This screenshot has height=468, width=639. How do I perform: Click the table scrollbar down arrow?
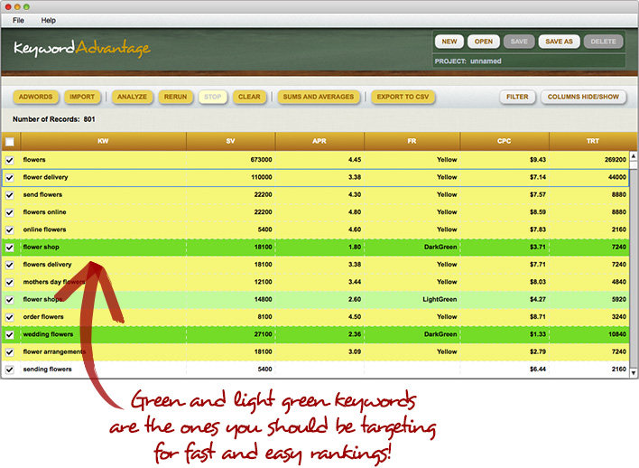(x=634, y=373)
